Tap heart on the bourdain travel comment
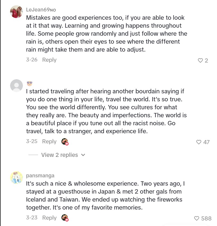 [x=199, y=142]
